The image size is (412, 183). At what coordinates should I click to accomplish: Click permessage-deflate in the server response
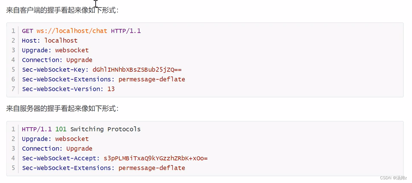(x=152, y=168)
